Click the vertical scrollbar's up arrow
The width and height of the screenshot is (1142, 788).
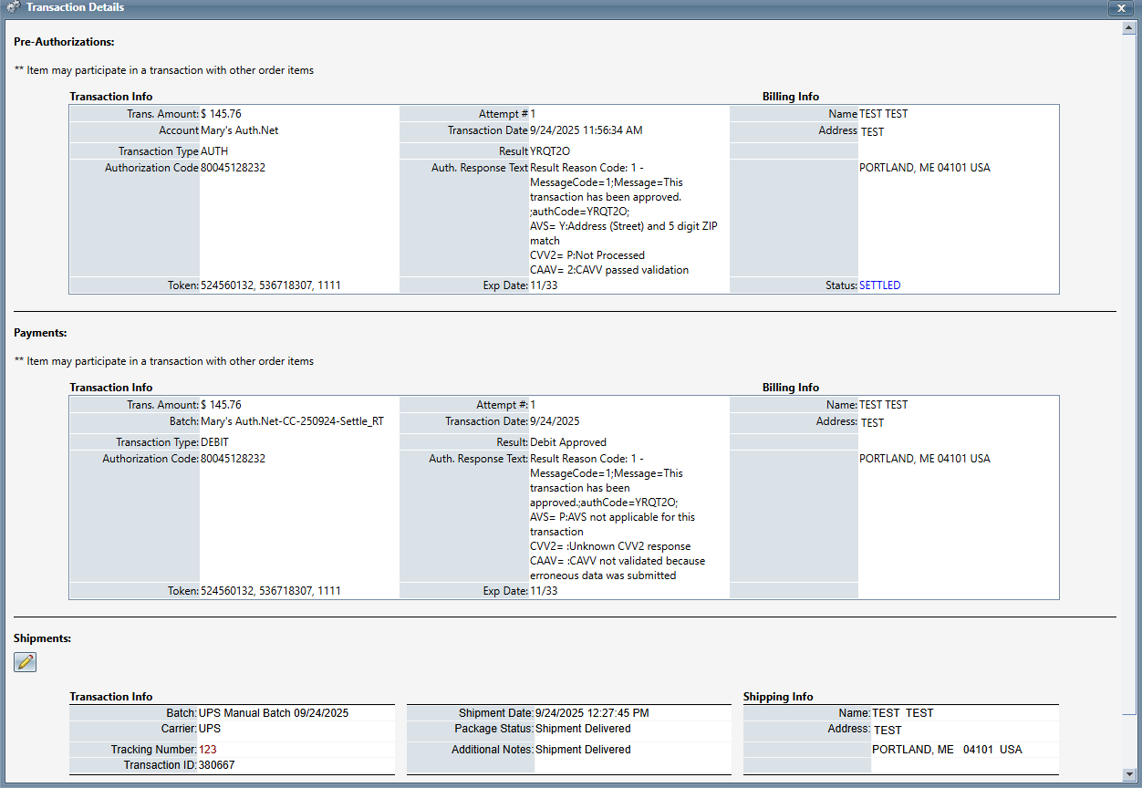(x=1128, y=28)
